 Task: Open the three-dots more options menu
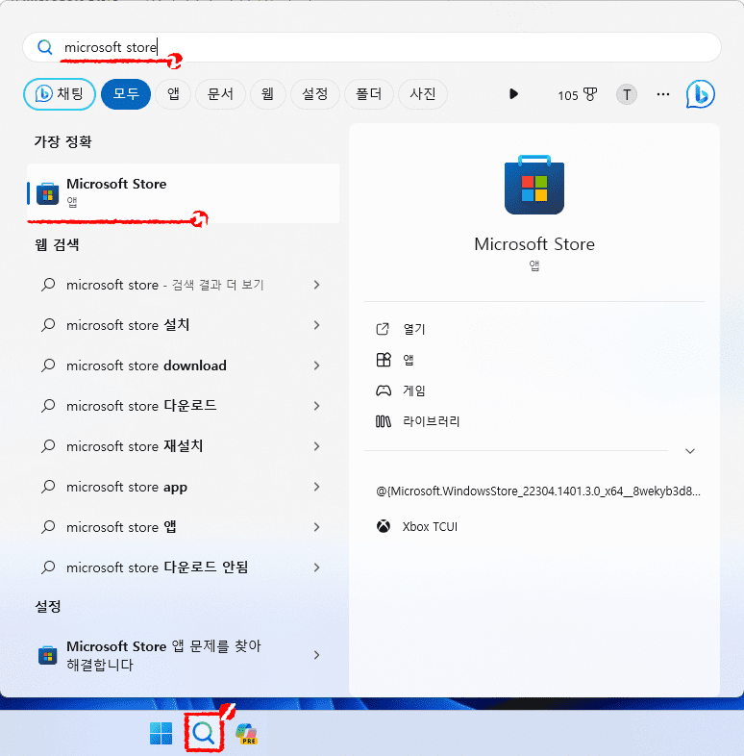[x=663, y=94]
